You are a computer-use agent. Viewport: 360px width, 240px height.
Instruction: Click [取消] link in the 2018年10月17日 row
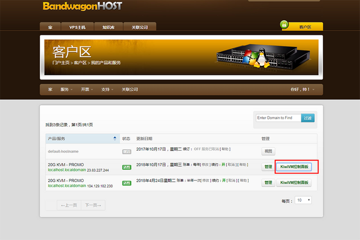[231, 165]
